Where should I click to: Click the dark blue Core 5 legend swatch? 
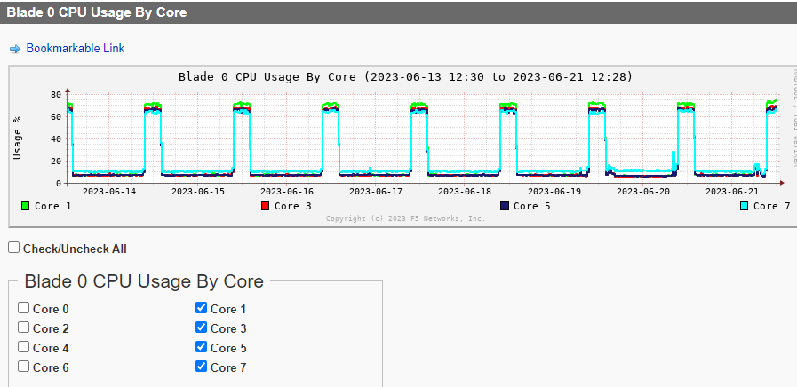coord(504,206)
